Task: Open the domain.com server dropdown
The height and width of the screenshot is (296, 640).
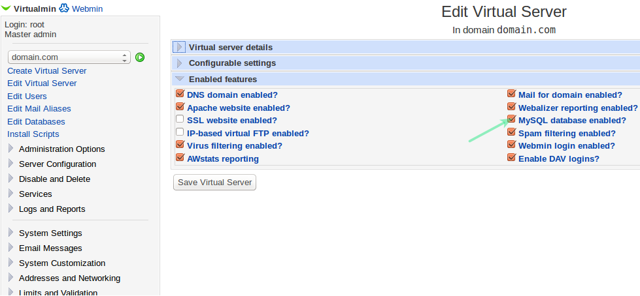Action: (69, 57)
